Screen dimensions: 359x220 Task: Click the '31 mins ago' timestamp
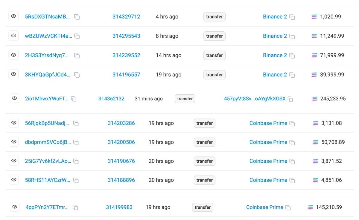coord(149,99)
